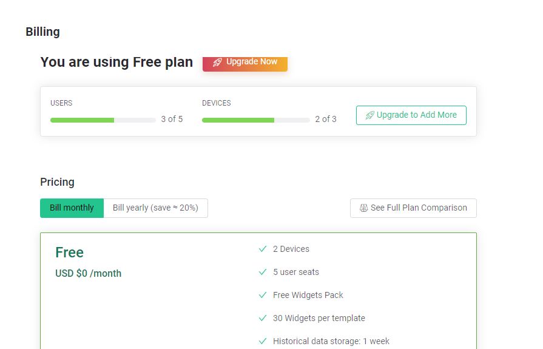Open the Upgrade Now button

[245, 63]
